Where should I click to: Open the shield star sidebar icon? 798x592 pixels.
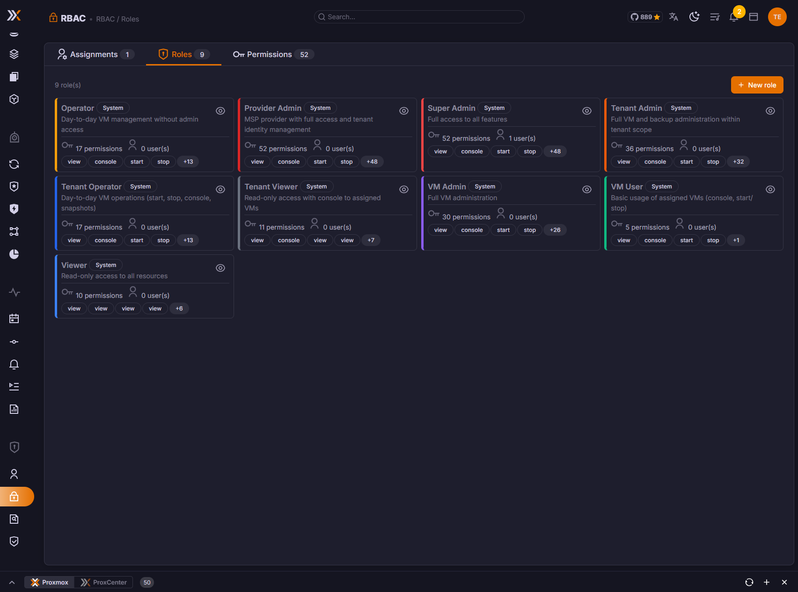14,187
